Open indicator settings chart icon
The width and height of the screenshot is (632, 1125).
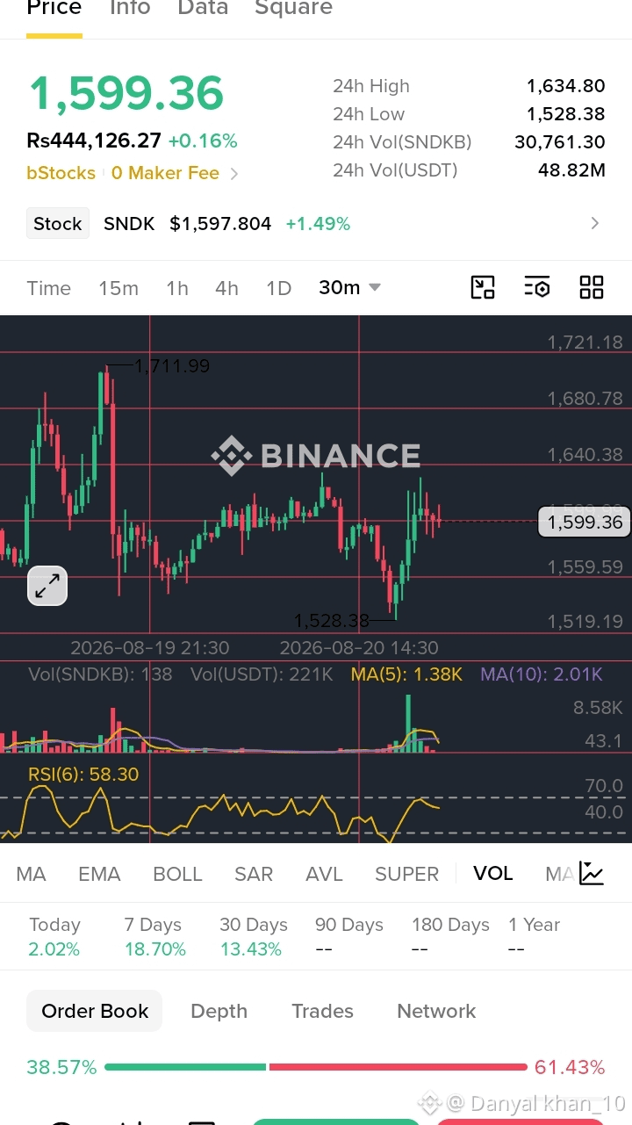[x=592, y=873]
